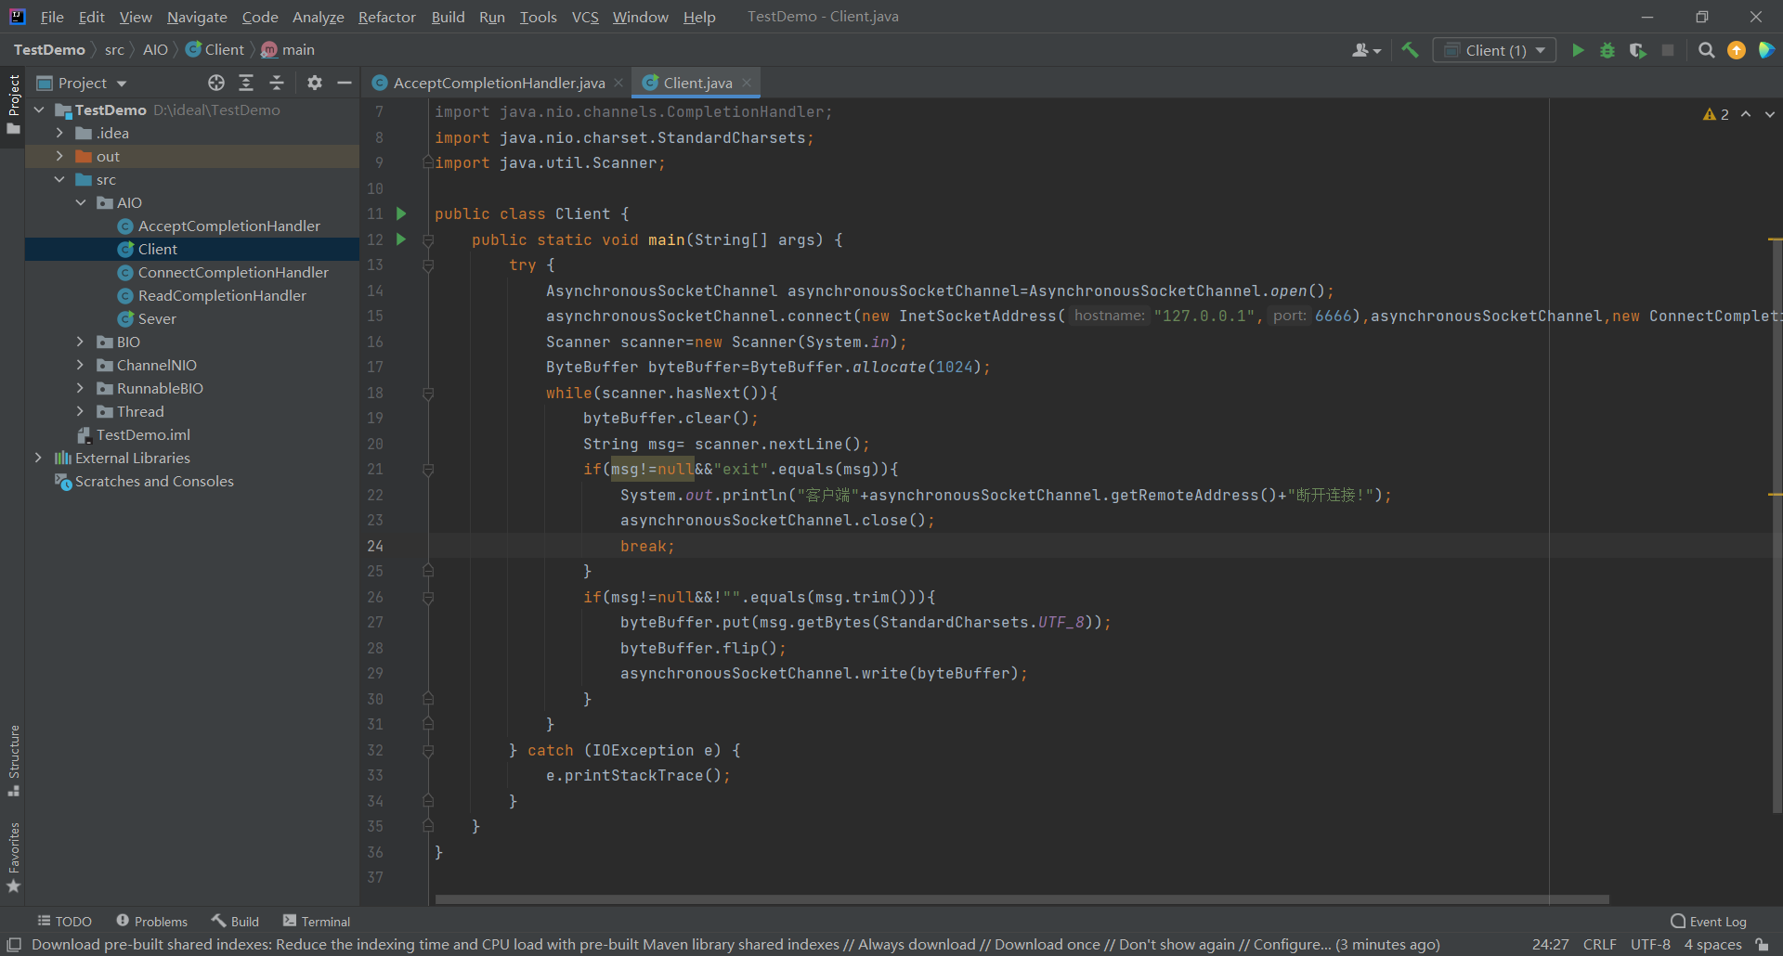Open Search Everywhere magnifier icon

coord(1706,50)
